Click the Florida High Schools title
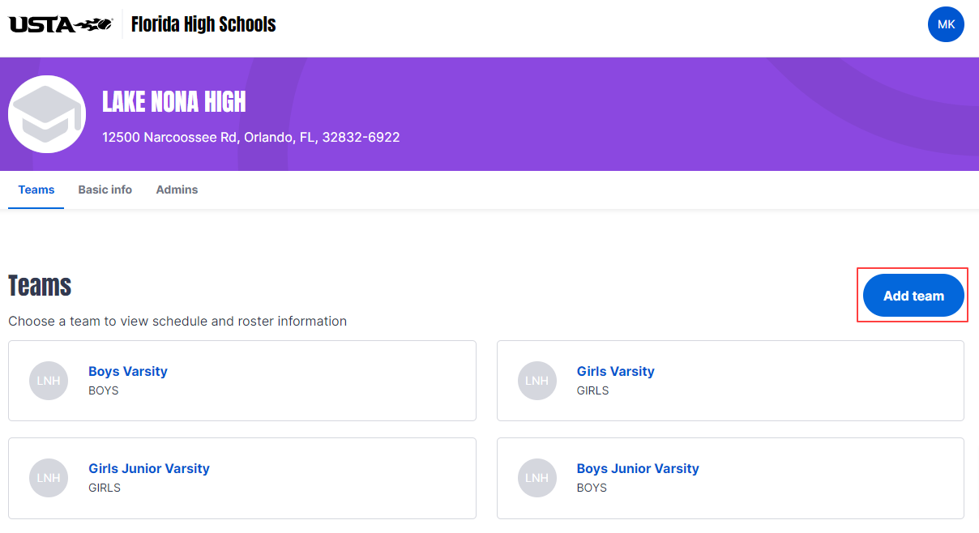Screen dimensions: 979x533 click(x=203, y=24)
